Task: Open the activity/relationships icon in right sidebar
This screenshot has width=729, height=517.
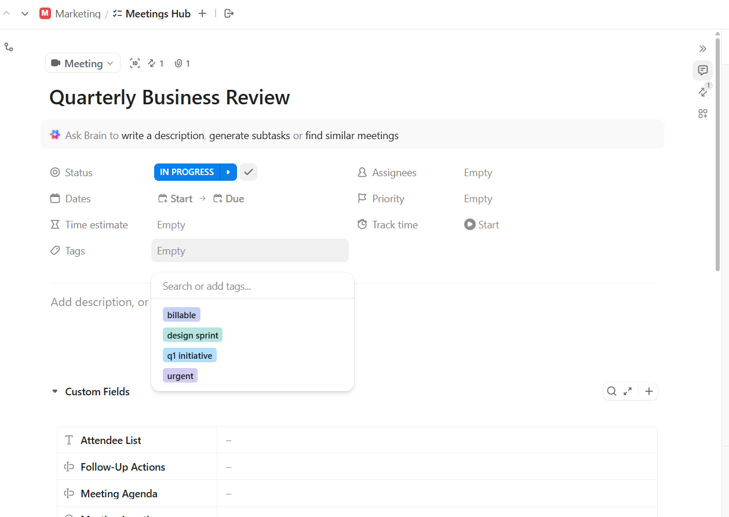Action: coord(702,92)
